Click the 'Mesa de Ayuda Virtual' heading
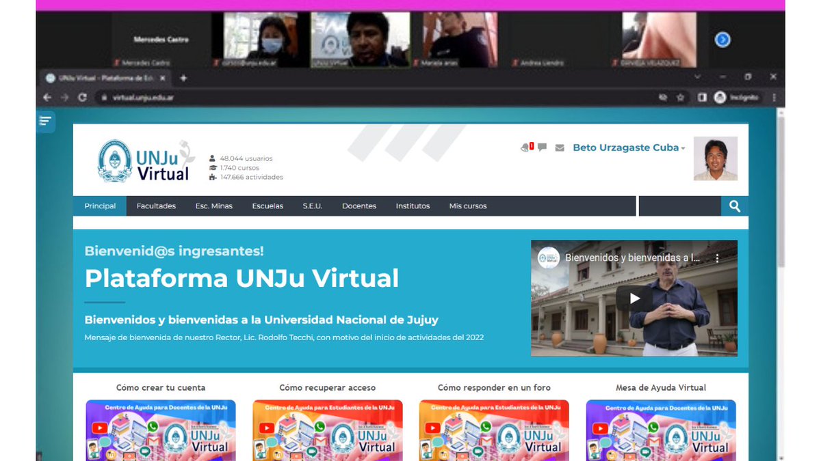This screenshot has height=461, width=821. (x=661, y=387)
